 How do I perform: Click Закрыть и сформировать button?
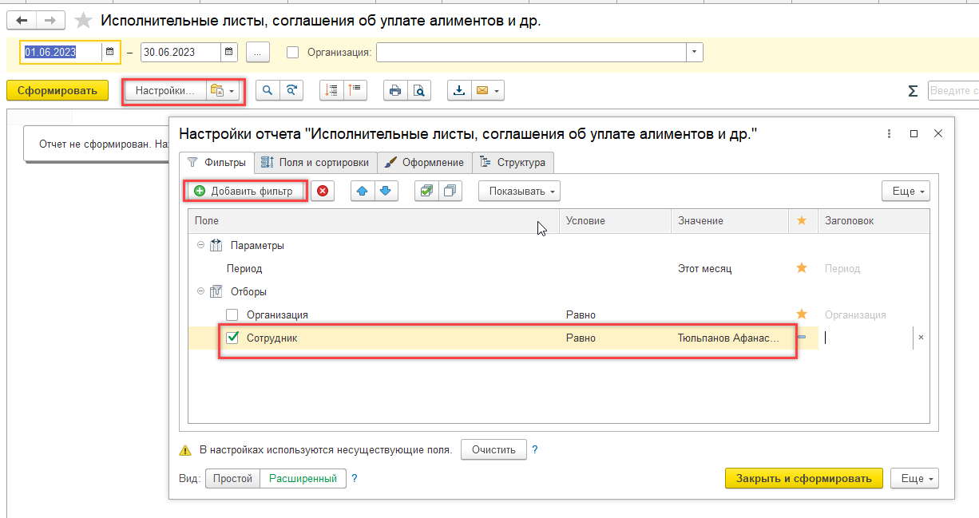(803, 478)
